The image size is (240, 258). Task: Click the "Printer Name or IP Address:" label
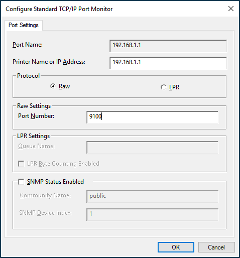[x=49, y=62]
